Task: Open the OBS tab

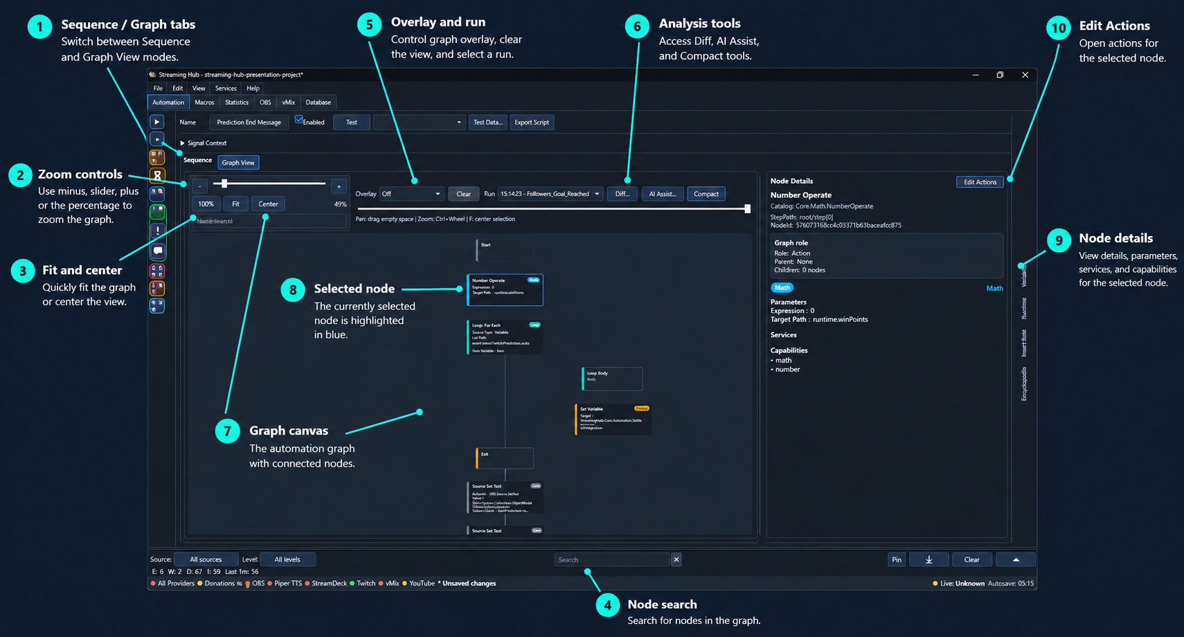Action: coord(265,102)
